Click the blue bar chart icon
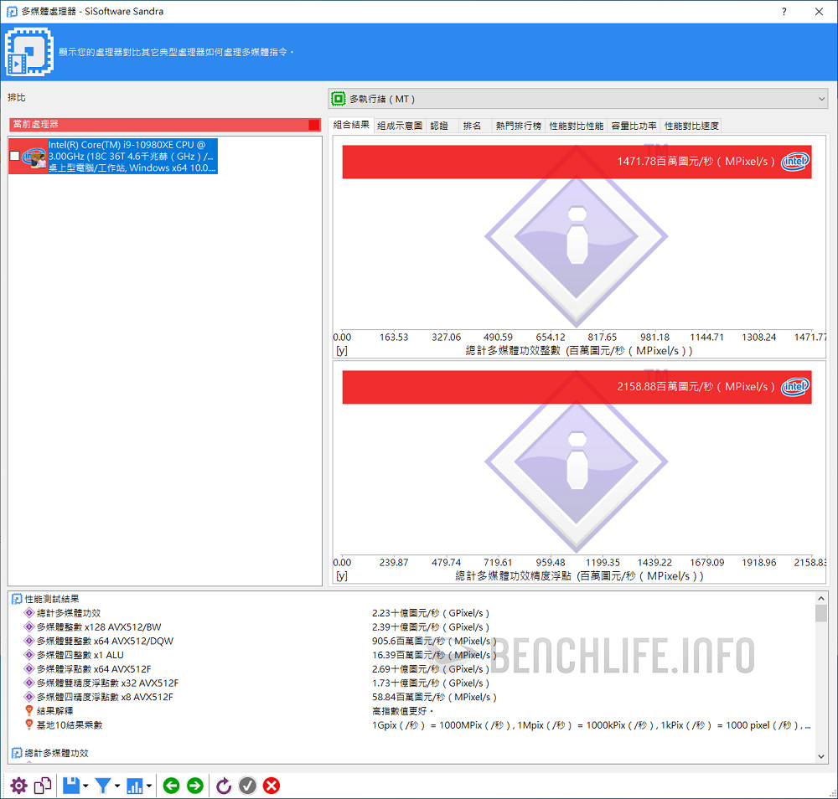The width and height of the screenshot is (838, 799). point(136,786)
